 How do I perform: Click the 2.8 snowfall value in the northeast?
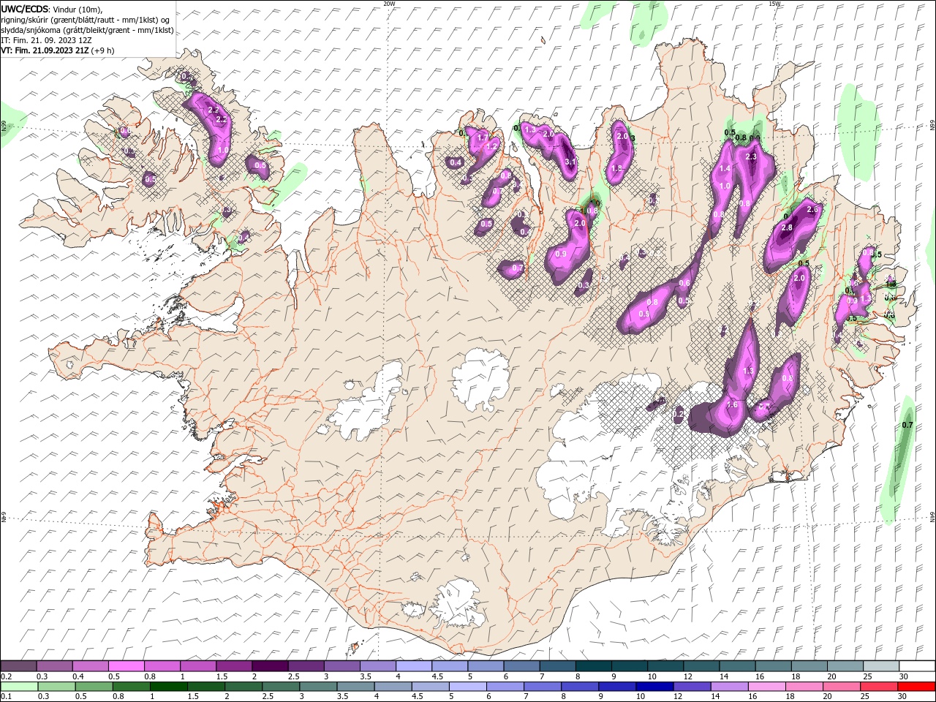[787, 227]
